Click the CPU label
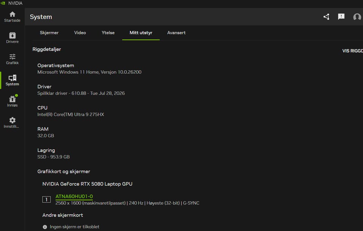Screen dimensions: 363x231 pos(42,108)
